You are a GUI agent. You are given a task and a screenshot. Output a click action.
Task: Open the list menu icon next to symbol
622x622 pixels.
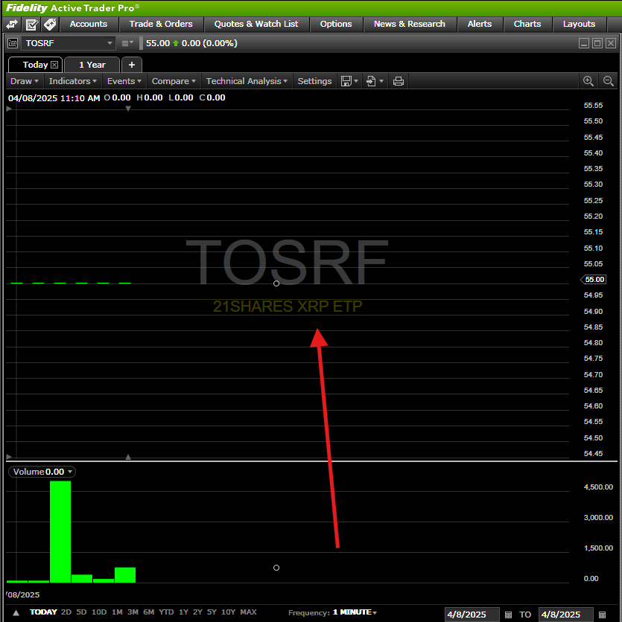pyautogui.click(x=127, y=43)
